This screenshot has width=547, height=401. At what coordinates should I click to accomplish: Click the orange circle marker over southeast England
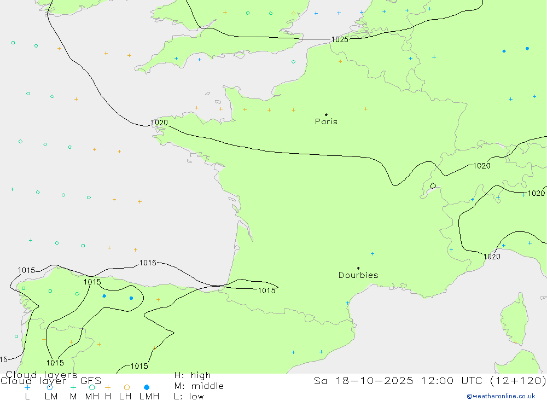coord(293,14)
